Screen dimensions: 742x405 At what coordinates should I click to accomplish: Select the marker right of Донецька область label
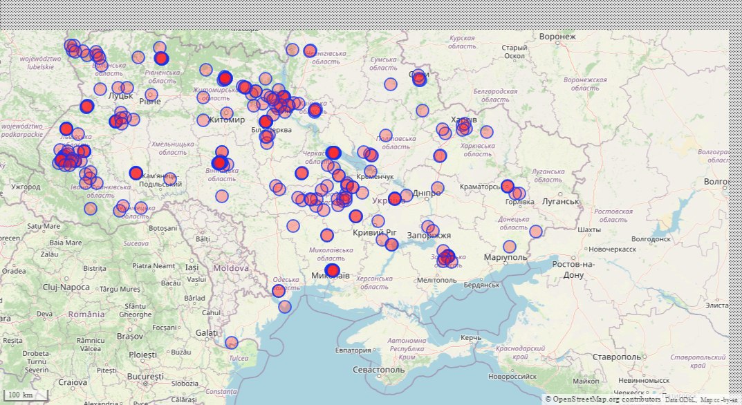[x=536, y=232]
